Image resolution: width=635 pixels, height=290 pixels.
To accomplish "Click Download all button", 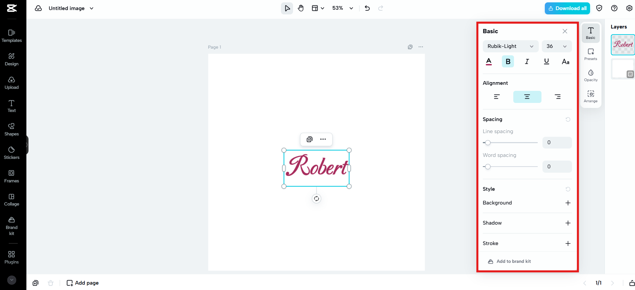I will click(x=567, y=8).
